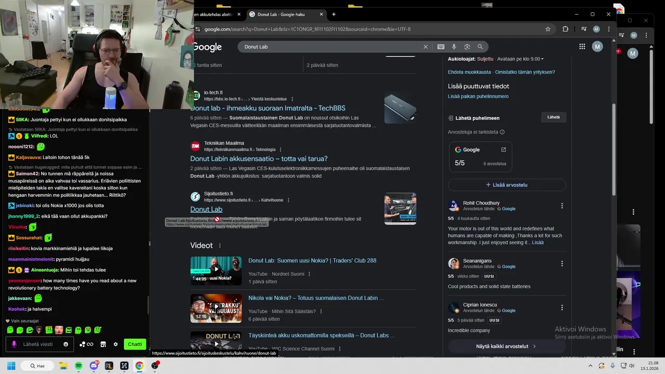This screenshot has height=374, width=665.
Task: Open the Google account avatar on page
Action: click(597, 47)
